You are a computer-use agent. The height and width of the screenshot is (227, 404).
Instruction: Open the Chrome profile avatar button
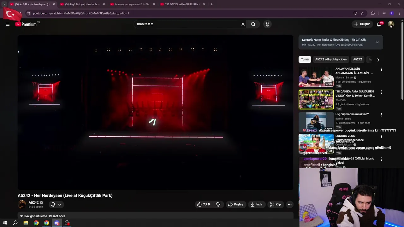coord(392,13)
